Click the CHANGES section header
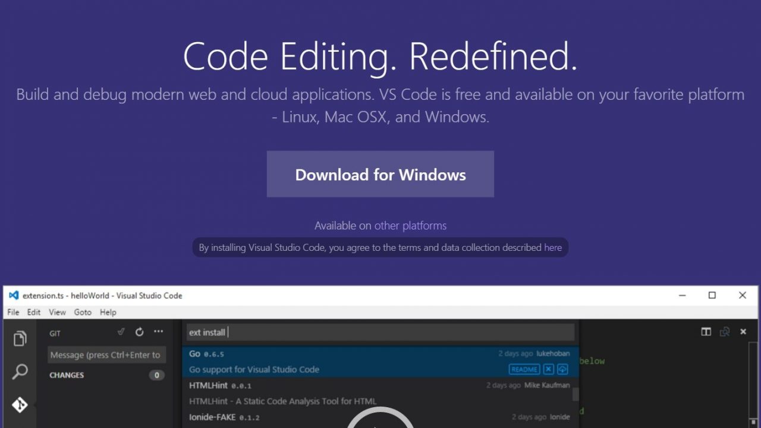 tap(67, 375)
